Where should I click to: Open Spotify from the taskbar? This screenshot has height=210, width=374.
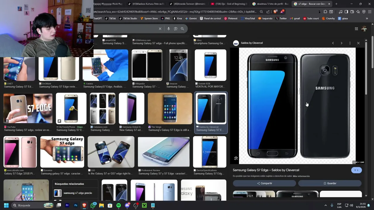click(x=119, y=205)
